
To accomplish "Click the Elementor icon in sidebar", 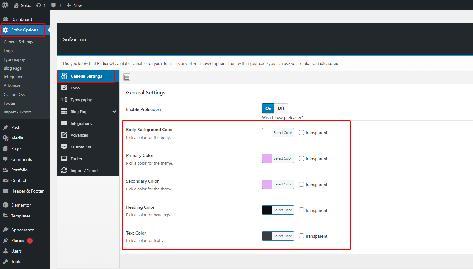I will [x=6, y=205].
